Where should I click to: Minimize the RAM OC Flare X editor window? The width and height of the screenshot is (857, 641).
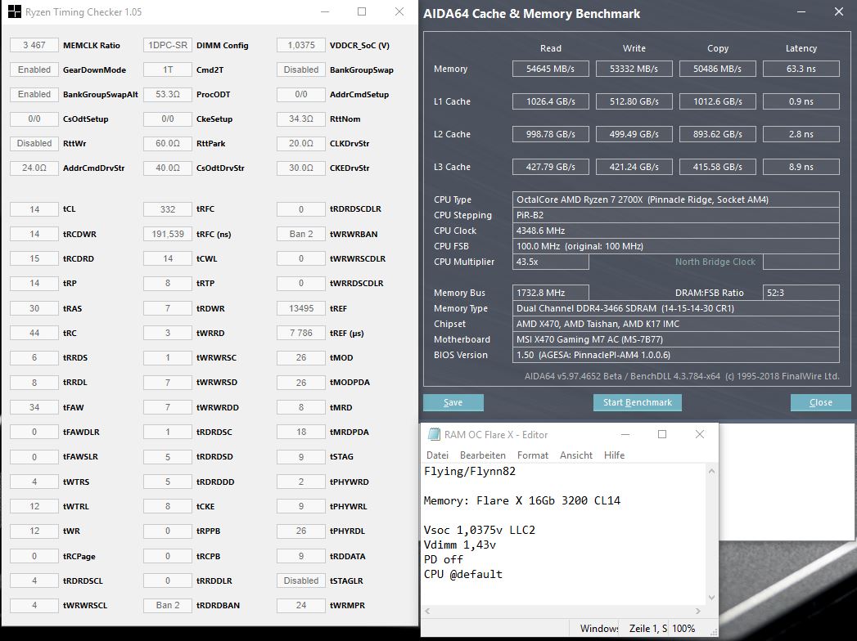click(625, 434)
